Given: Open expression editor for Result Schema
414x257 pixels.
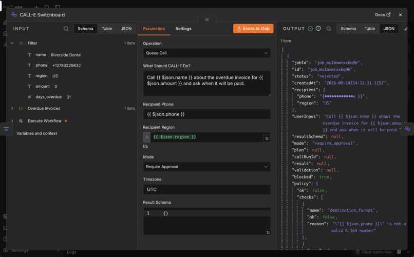Looking at the screenshot, I should 268,232.
